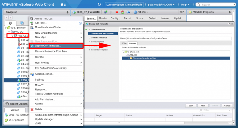The height and width of the screenshot is (128, 238).
Task: Open 2008_R2_Exch201 in Recent Objects
Action: (17, 115)
